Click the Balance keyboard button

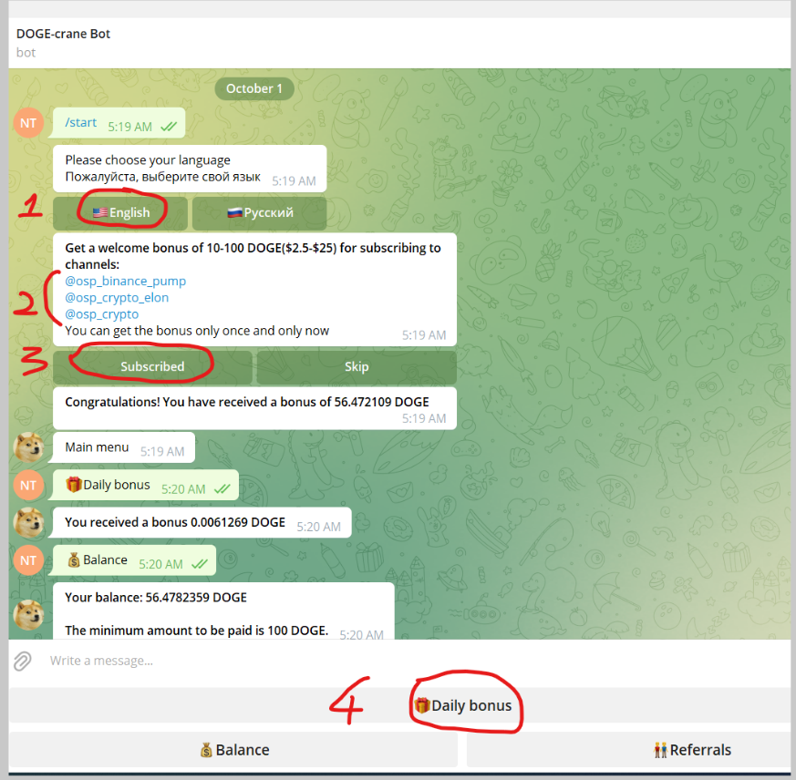click(233, 750)
